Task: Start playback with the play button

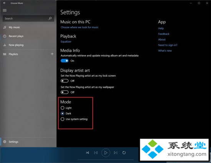Action: pos(105,153)
